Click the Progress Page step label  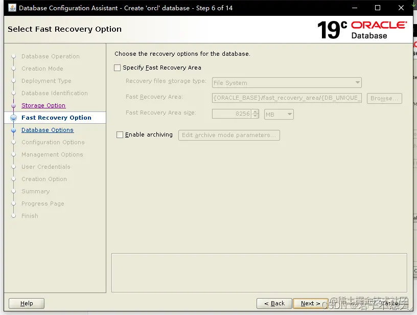[42, 204]
